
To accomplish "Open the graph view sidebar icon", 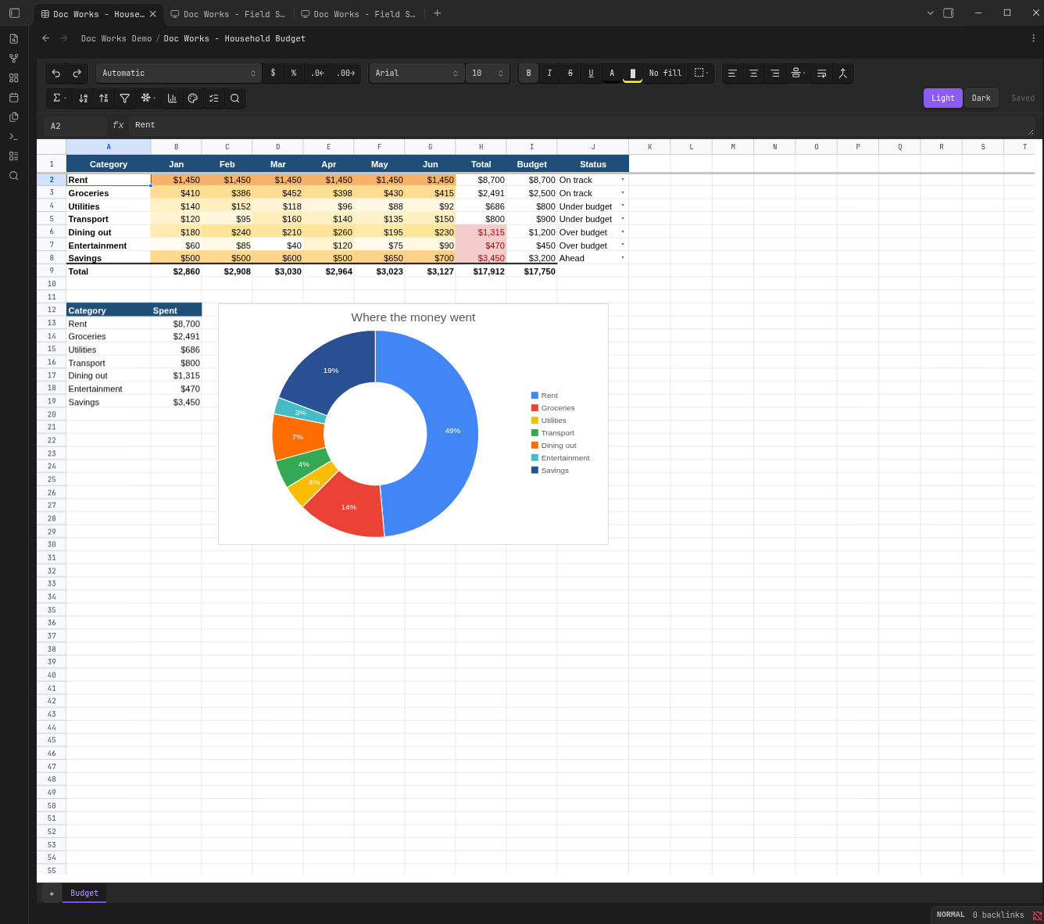I will [x=13, y=59].
